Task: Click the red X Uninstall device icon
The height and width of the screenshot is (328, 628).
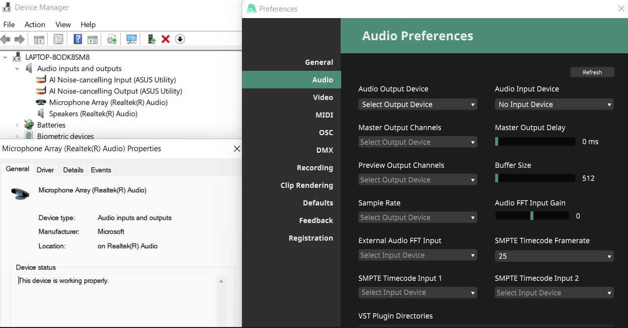Action: point(166,39)
